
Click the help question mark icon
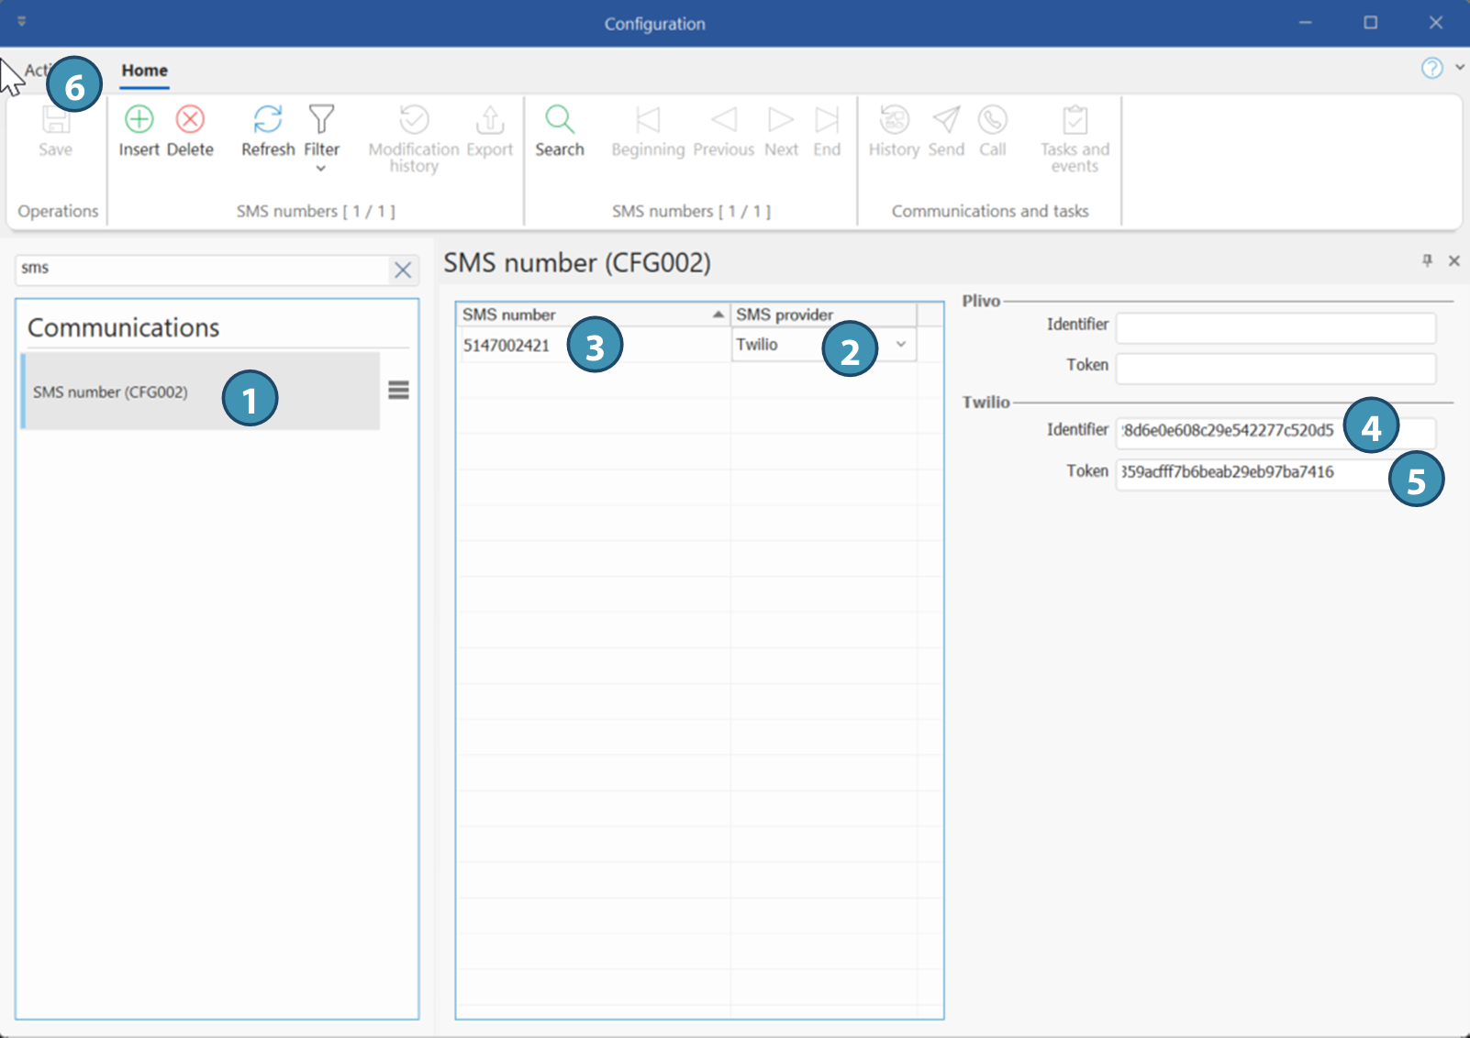[x=1431, y=68]
